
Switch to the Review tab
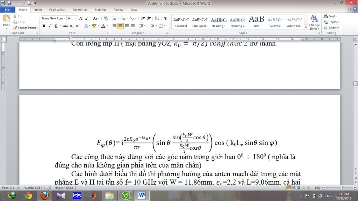coord(118,9)
